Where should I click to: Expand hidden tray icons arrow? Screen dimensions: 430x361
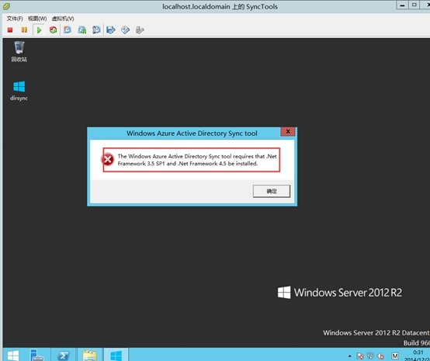click(x=349, y=356)
